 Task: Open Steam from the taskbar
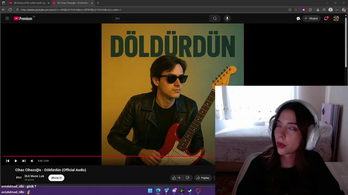pyautogui.click(x=190, y=191)
